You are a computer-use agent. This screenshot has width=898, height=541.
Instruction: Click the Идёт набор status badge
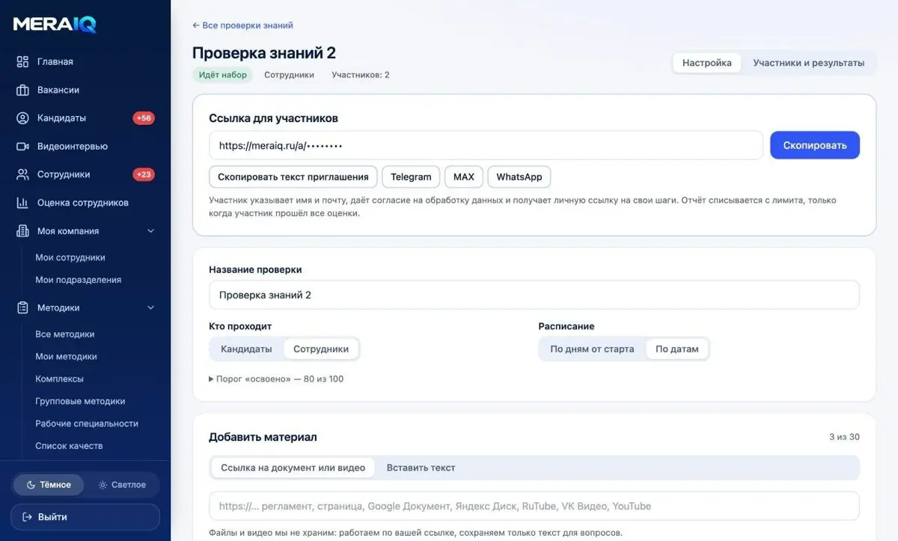223,75
